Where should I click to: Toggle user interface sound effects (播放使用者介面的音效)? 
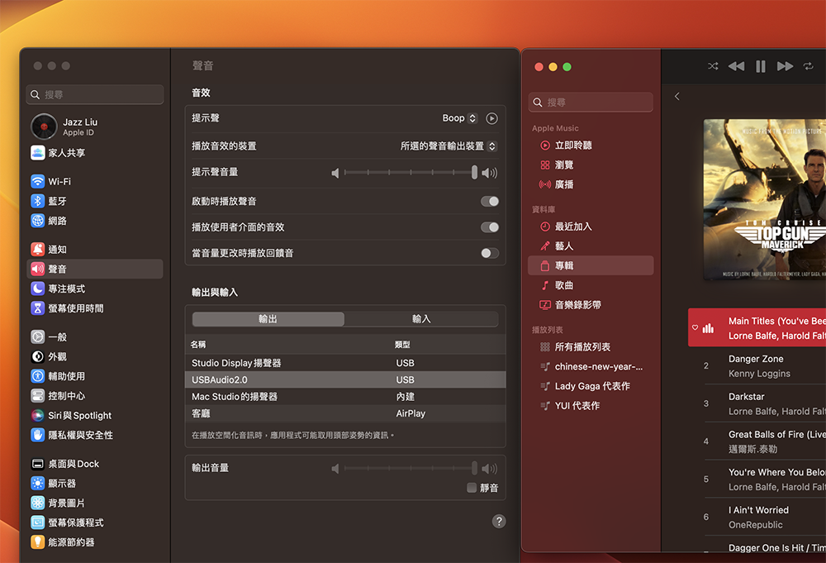489,227
